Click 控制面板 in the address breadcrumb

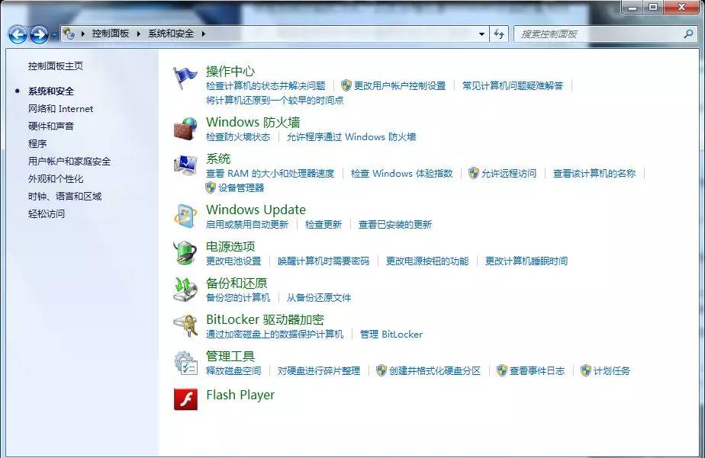(111, 34)
